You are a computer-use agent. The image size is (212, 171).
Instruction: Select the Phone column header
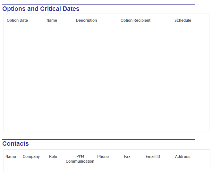point(103,156)
